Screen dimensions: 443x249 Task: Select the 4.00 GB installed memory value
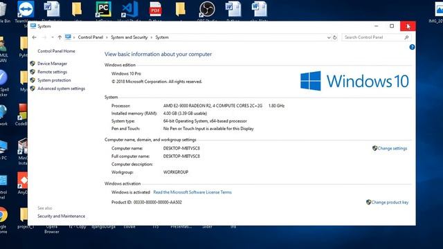point(185,113)
